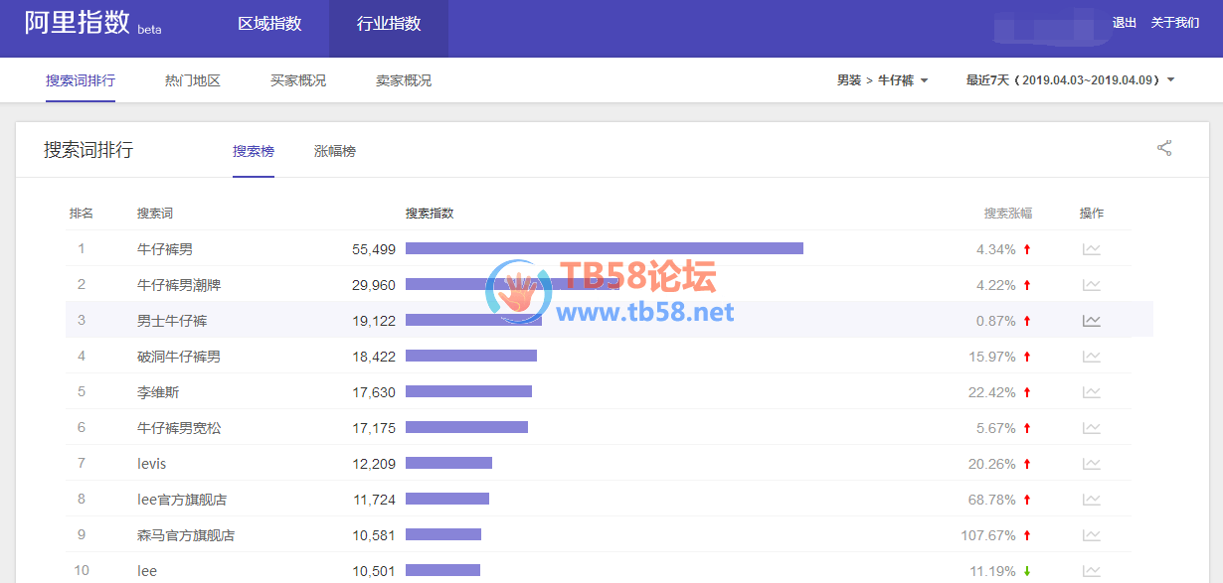The image size is (1223, 583).
Task: Click the search index bar for 牛仔裤男
Action: 604,249
